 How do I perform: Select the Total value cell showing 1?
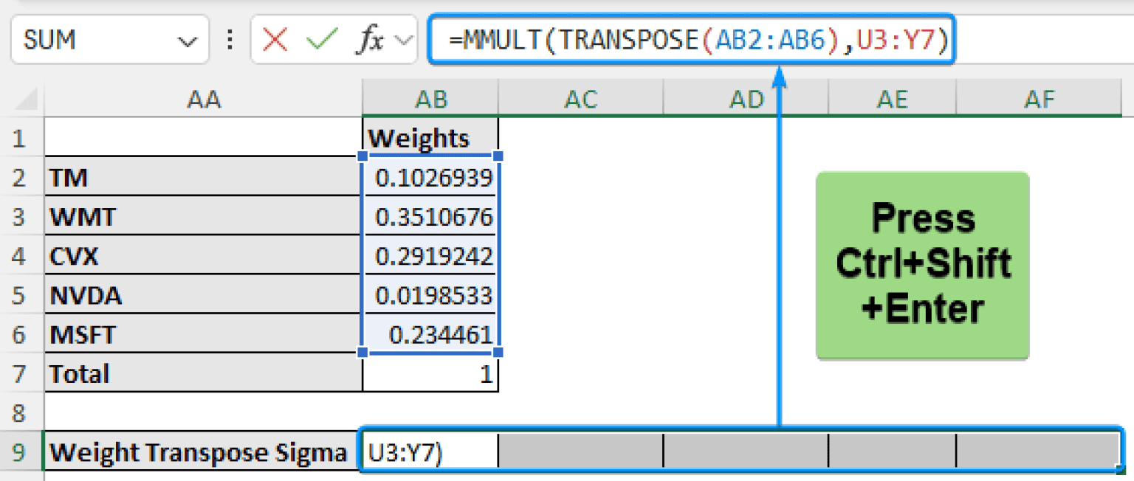click(x=430, y=374)
